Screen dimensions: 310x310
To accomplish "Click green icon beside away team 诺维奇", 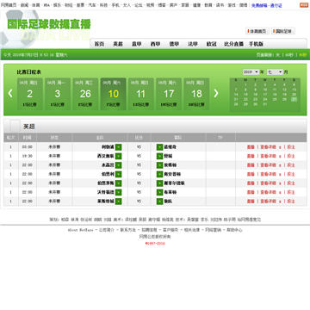I will (x=159, y=147).
